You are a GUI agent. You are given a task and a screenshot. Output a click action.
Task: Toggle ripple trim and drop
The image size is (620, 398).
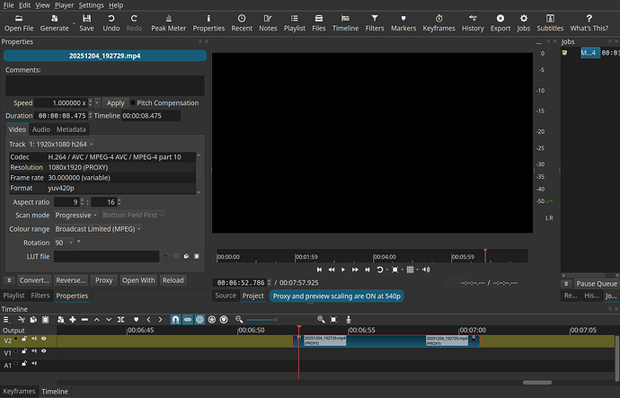200,319
